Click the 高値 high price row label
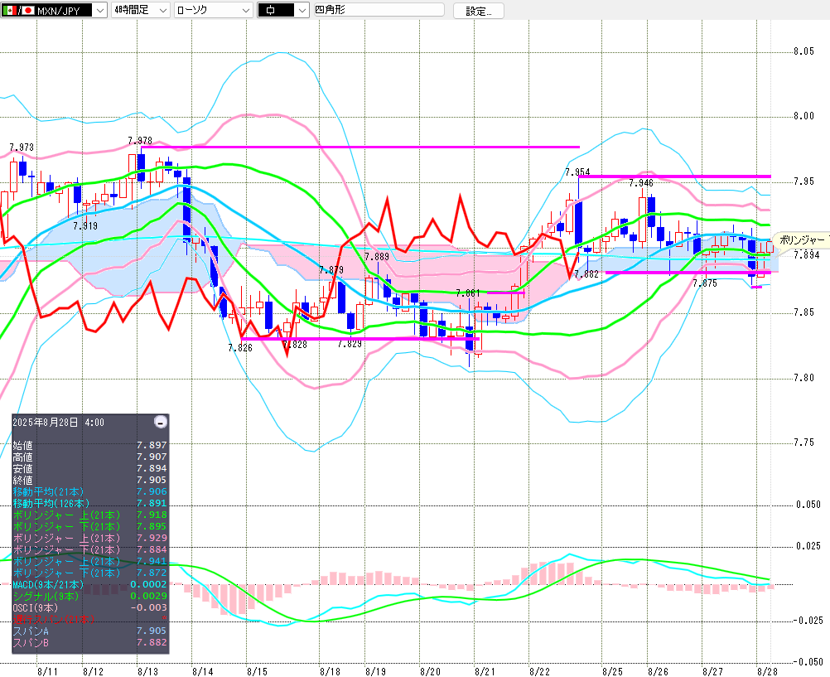Screen dimensions: 830x677 pos(22,457)
